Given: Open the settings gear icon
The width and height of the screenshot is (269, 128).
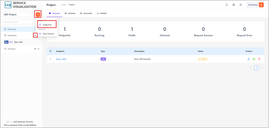Looking at the screenshot, I should tap(241, 5).
